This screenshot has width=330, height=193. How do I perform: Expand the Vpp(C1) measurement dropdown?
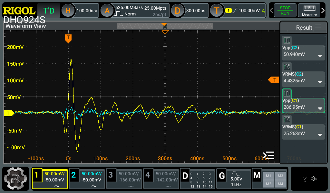tap(320, 108)
